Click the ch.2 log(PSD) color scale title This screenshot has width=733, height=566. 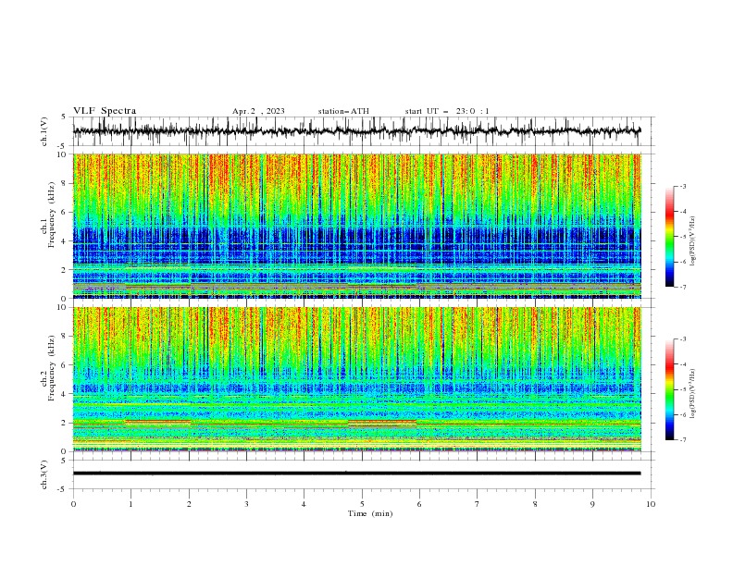(x=693, y=394)
